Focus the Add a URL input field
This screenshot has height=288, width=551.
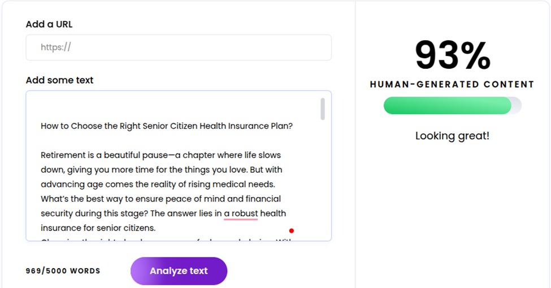(x=179, y=47)
